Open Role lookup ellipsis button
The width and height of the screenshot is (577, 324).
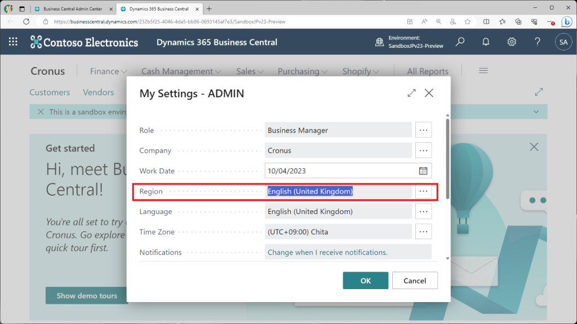coord(424,130)
